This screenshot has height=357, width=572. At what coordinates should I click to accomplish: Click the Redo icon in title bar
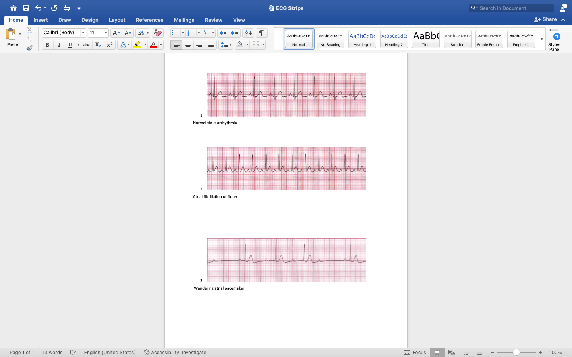pyautogui.click(x=54, y=8)
